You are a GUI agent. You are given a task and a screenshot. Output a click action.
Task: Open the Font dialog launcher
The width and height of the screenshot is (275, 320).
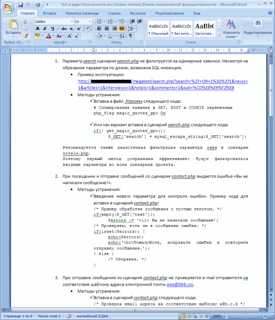click(x=90, y=42)
